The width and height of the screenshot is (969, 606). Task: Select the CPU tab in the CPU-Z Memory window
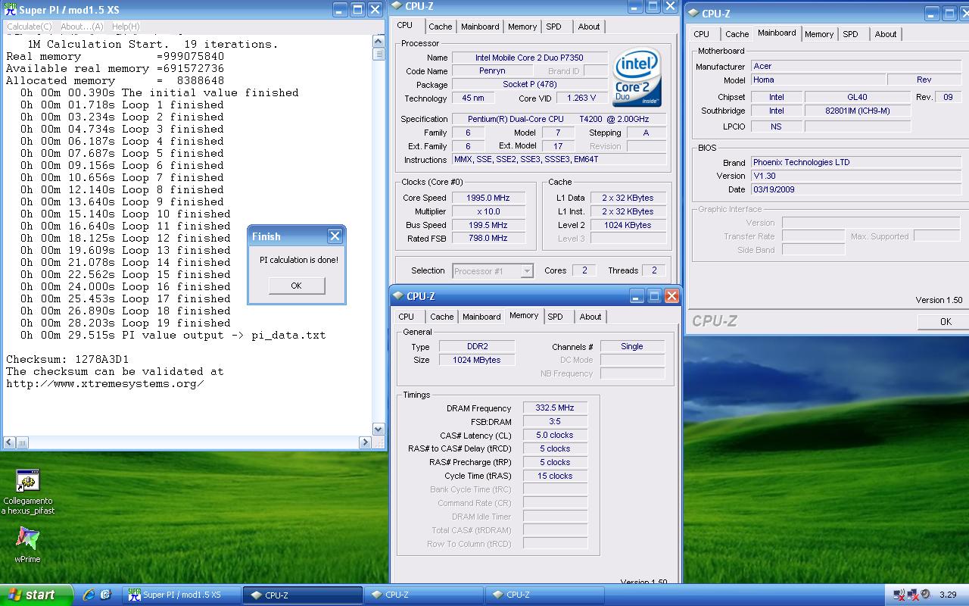click(407, 317)
